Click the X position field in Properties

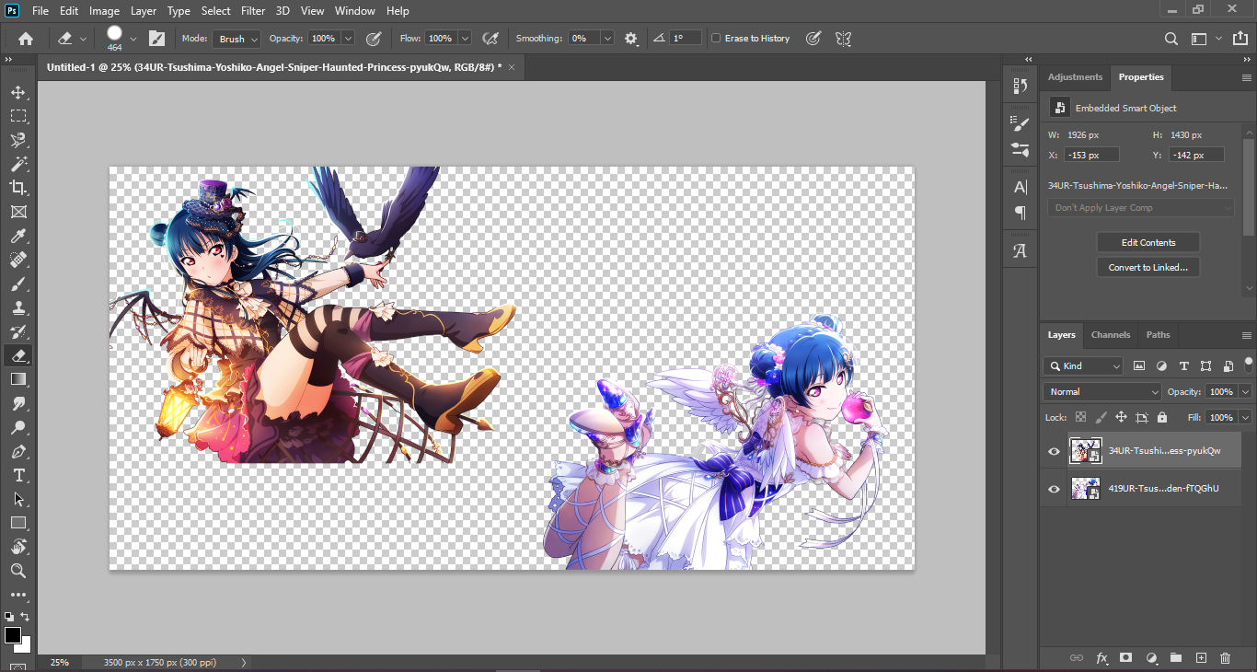(1091, 156)
